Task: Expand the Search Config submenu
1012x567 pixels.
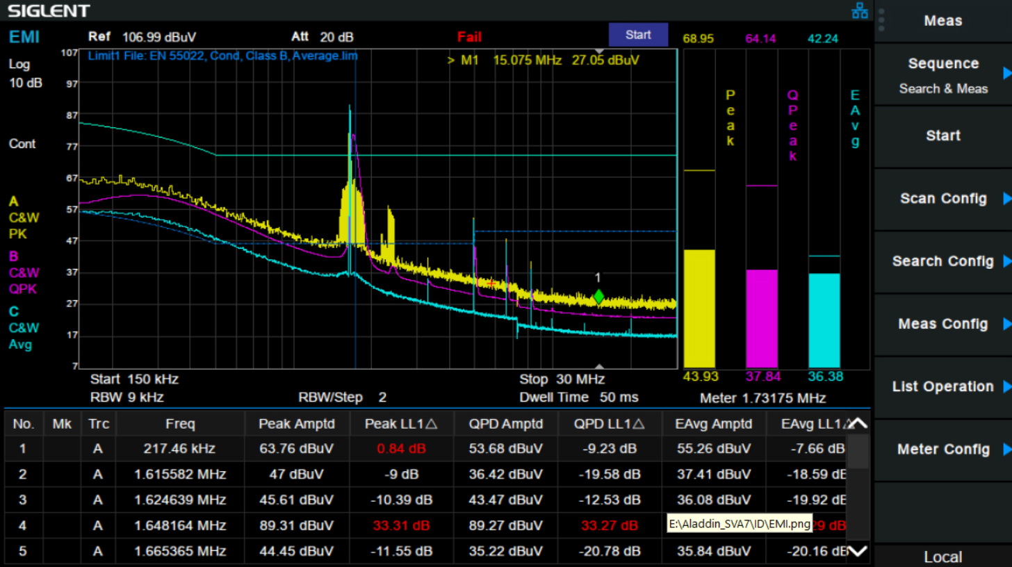Action: 942,261
